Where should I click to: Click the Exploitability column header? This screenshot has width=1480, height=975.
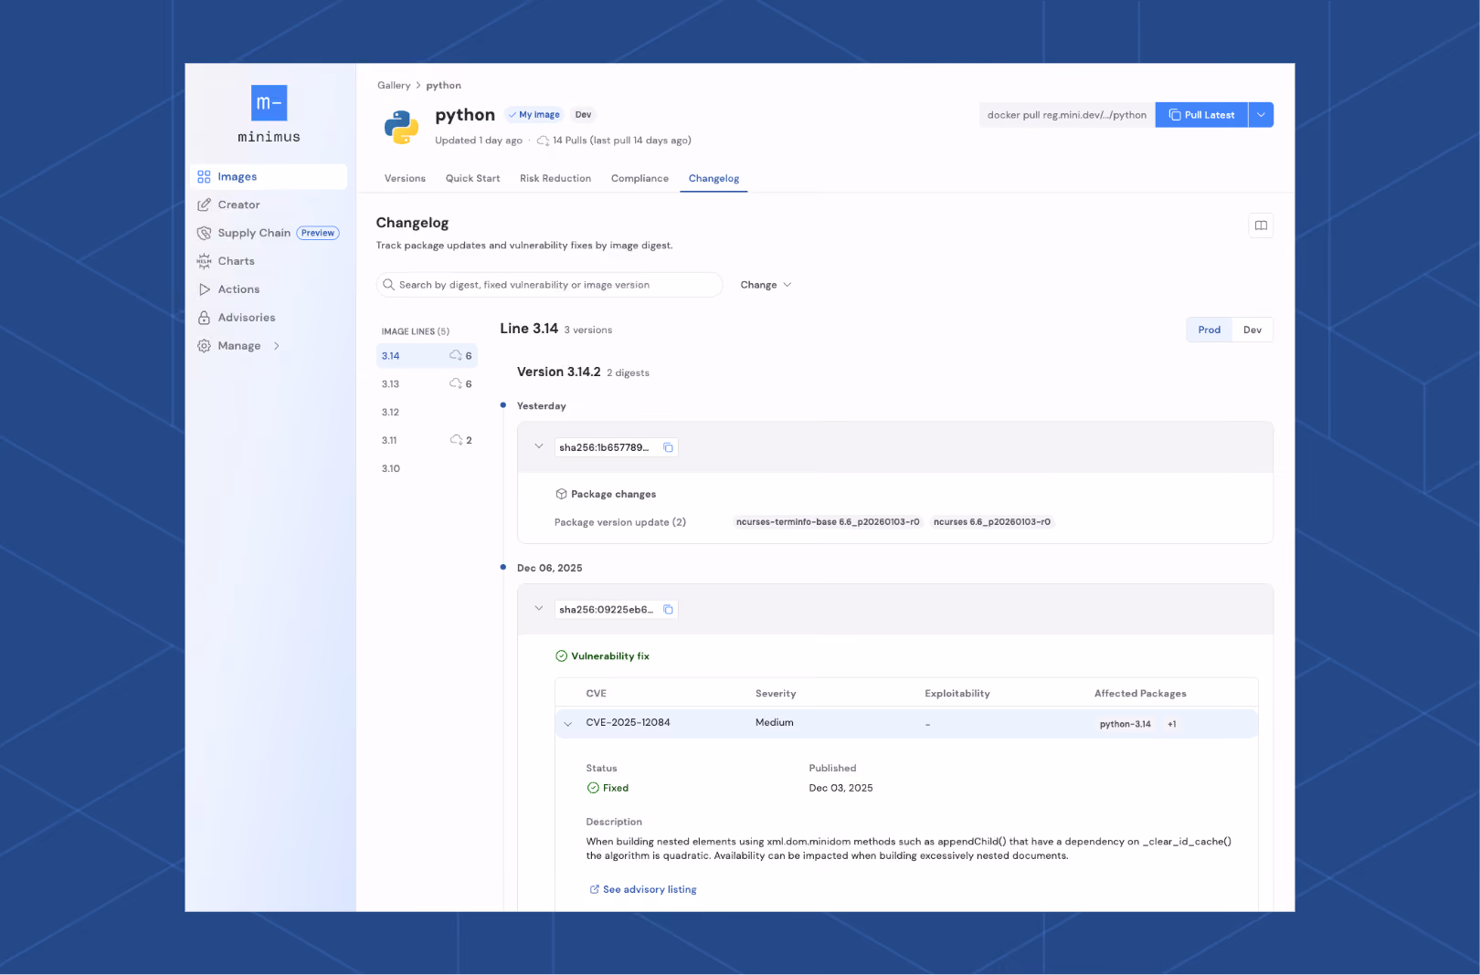[957, 694]
